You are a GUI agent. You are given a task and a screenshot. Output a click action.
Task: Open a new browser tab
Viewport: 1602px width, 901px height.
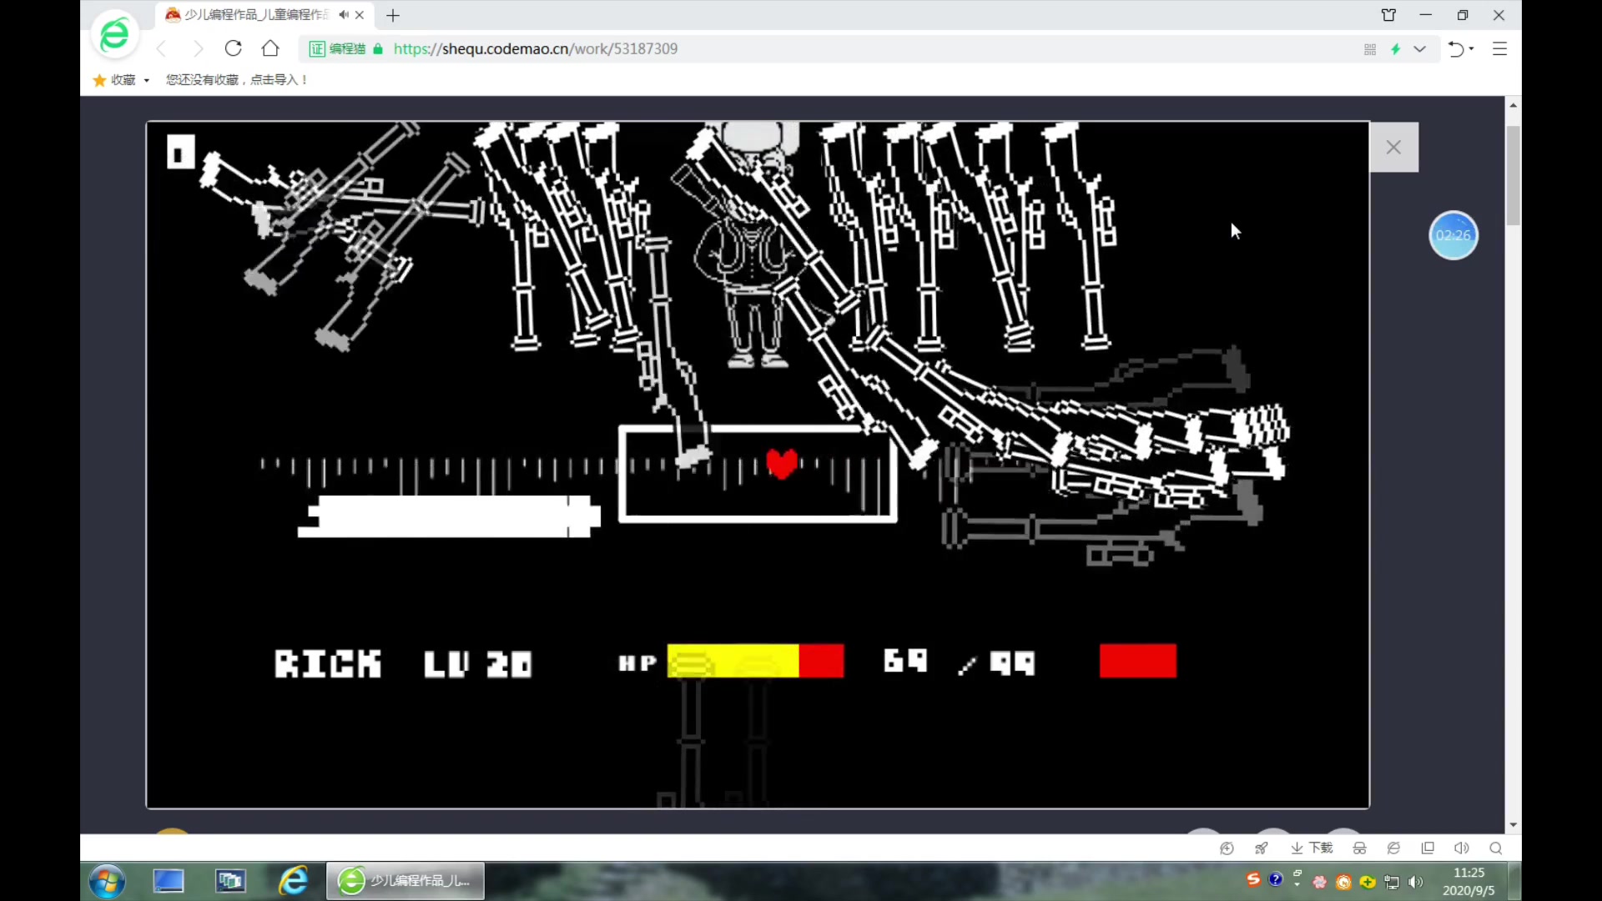(x=393, y=15)
